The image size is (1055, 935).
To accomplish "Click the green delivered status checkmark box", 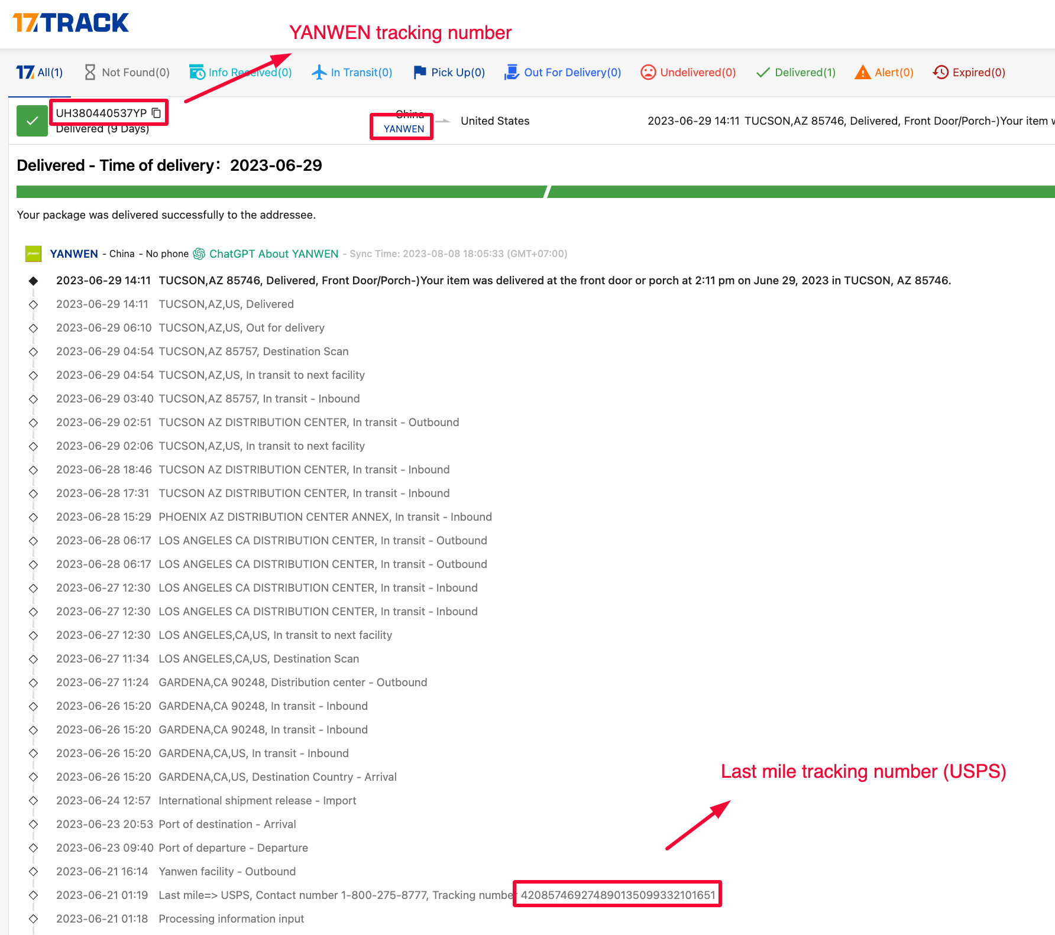I will point(32,121).
